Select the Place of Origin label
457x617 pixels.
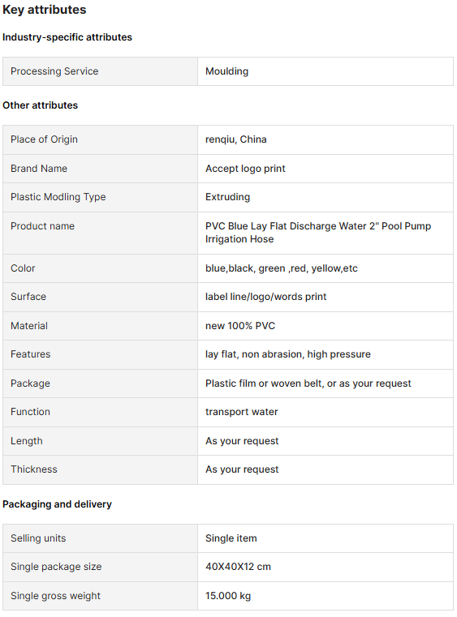tap(44, 139)
